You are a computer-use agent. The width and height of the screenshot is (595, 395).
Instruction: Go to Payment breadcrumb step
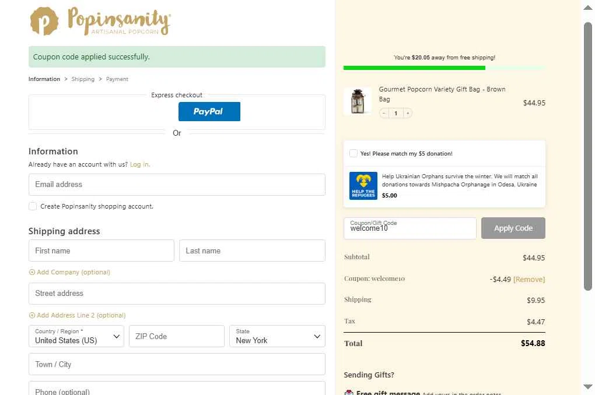coord(117,79)
